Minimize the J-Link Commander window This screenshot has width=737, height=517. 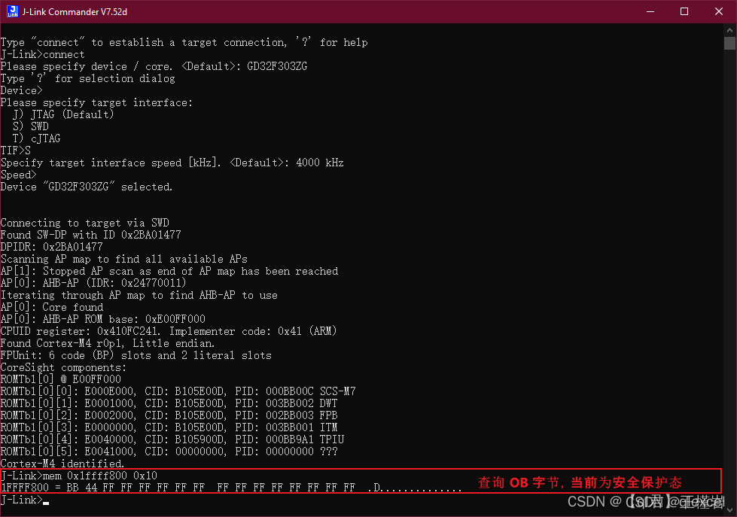650,11
